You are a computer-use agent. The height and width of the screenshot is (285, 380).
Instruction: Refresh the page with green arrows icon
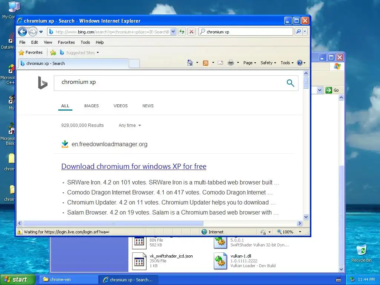pos(182,32)
